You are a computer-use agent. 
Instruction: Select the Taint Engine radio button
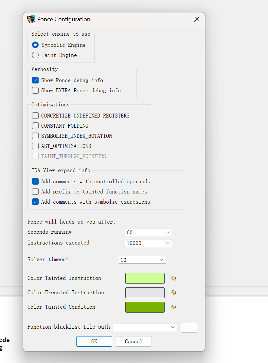[x=35, y=55]
